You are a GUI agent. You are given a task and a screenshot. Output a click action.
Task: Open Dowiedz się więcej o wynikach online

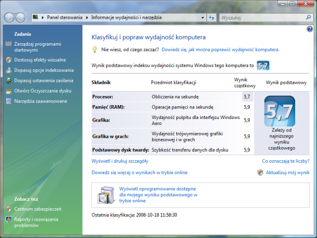pos(140,173)
